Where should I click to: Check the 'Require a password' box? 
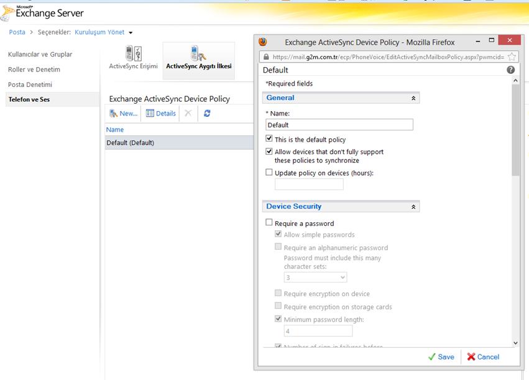(269, 222)
